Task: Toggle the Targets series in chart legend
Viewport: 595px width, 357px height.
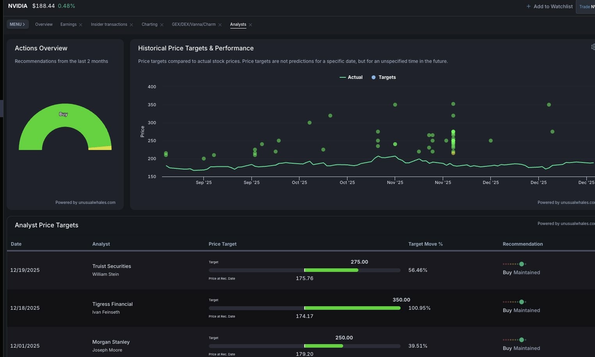Action: click(x=383, y=77)
